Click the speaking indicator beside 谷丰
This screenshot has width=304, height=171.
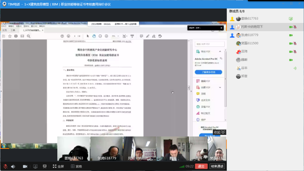[295, 68]
